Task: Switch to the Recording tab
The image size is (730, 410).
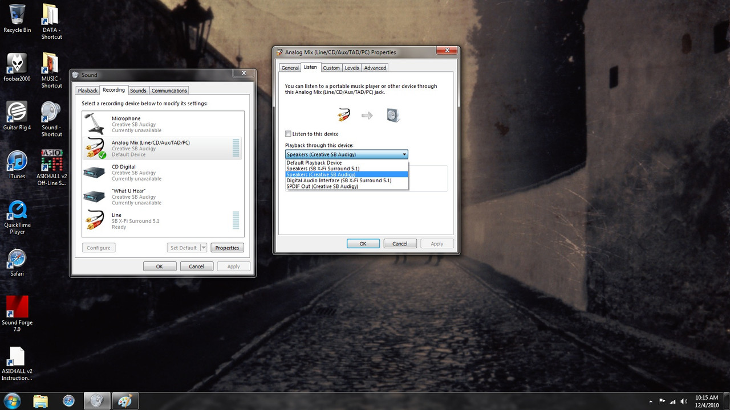Action: (x=113, y=90)
